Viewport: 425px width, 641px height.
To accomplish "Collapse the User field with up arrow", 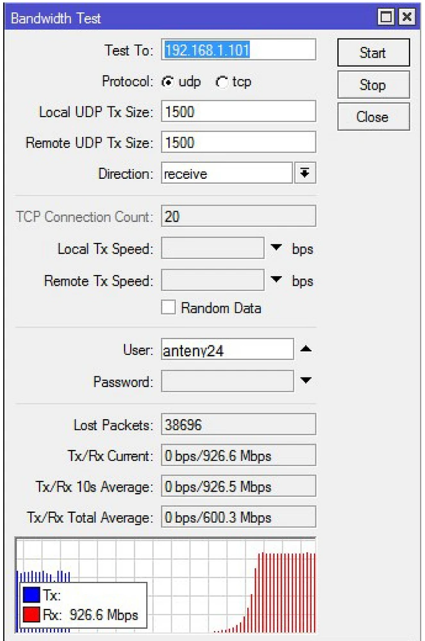I will coord(306,349).
